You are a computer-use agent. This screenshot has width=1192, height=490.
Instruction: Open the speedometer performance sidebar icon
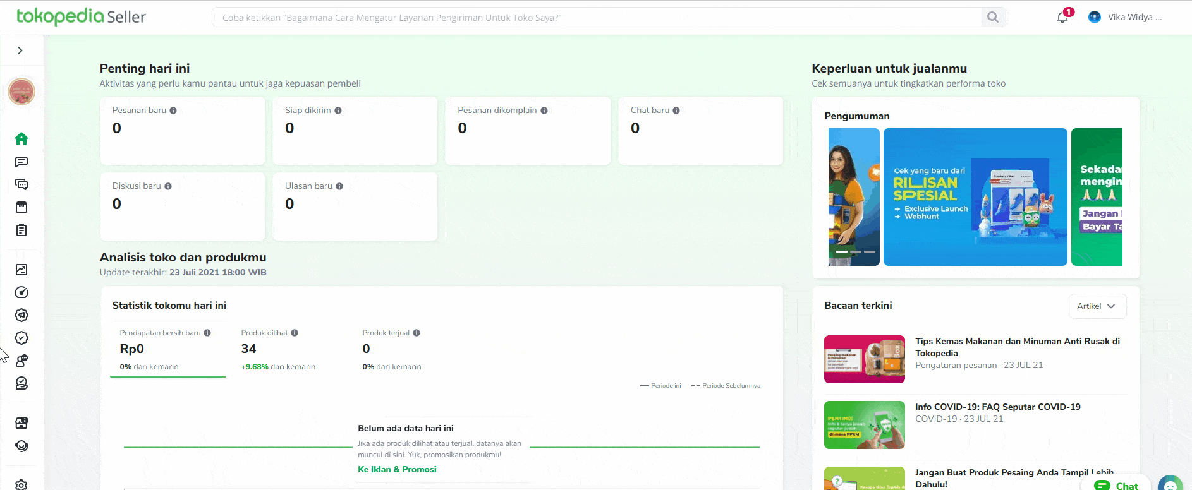pyautogui.click(x=21, y=292)
